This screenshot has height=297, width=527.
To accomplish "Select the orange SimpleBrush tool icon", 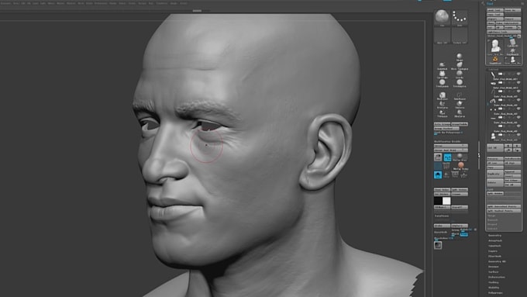I will 495,60.
